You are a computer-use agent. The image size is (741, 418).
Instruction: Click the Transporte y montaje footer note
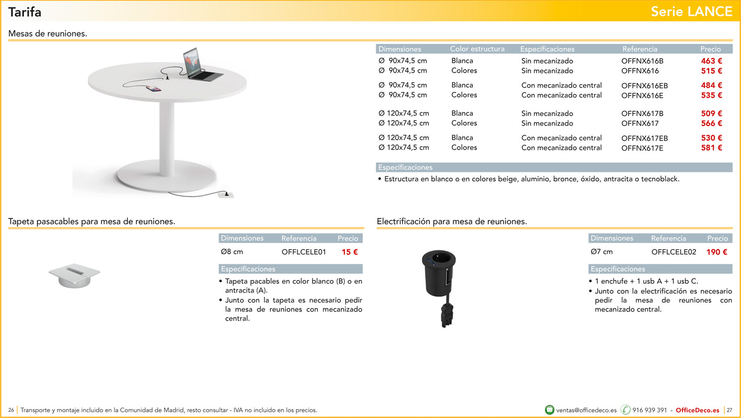(169, 410)
